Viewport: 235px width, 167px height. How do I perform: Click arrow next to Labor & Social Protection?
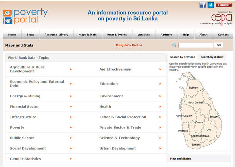(160, 117)
